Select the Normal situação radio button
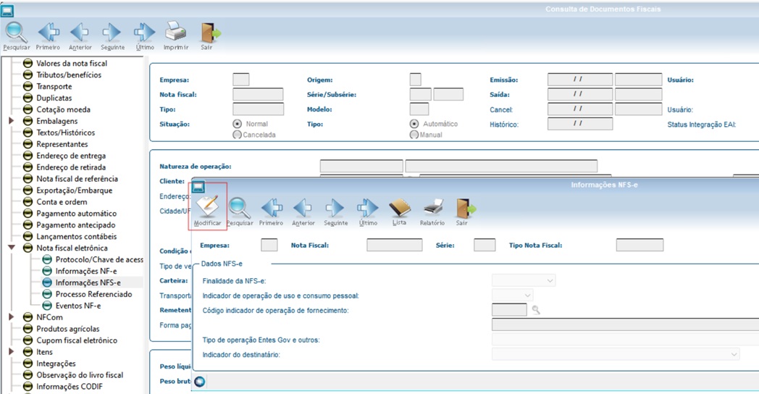 (238, 124)
